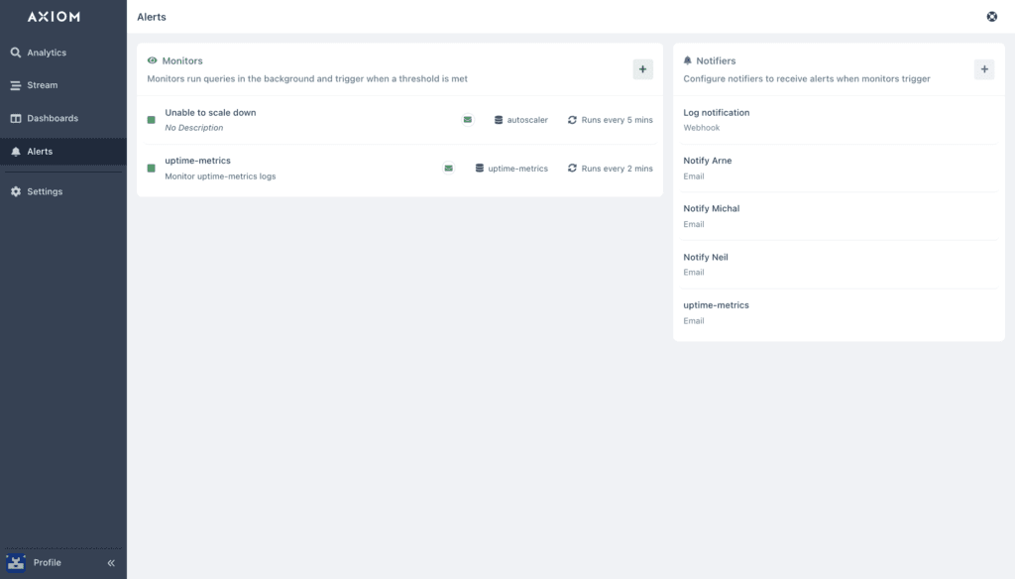Open the Notify Michal notifier
The width and height of the screenshot is (1015, 579).
point(839,216)
